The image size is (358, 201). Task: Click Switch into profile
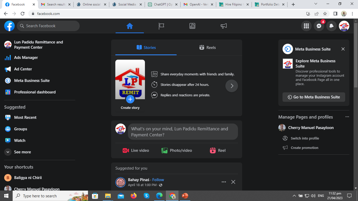tap(305, 138)
